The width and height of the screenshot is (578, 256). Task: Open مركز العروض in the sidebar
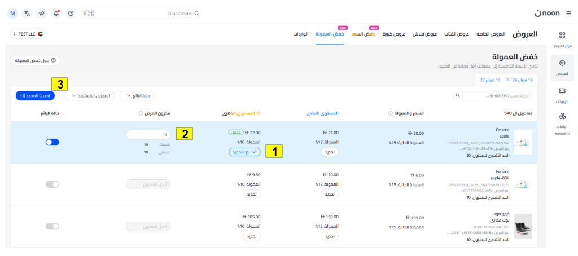[x=561, y=39]
